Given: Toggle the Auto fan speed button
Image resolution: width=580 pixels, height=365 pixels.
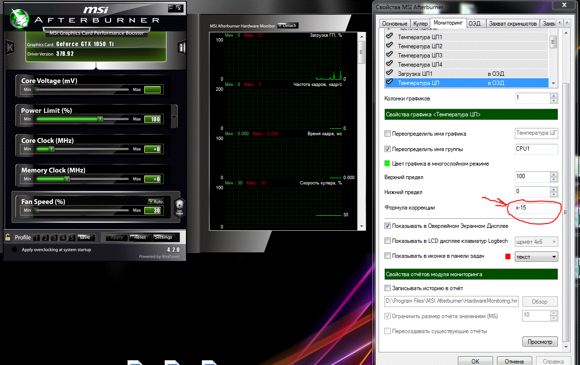Looking at the screenshot, I should coord(156,201).
